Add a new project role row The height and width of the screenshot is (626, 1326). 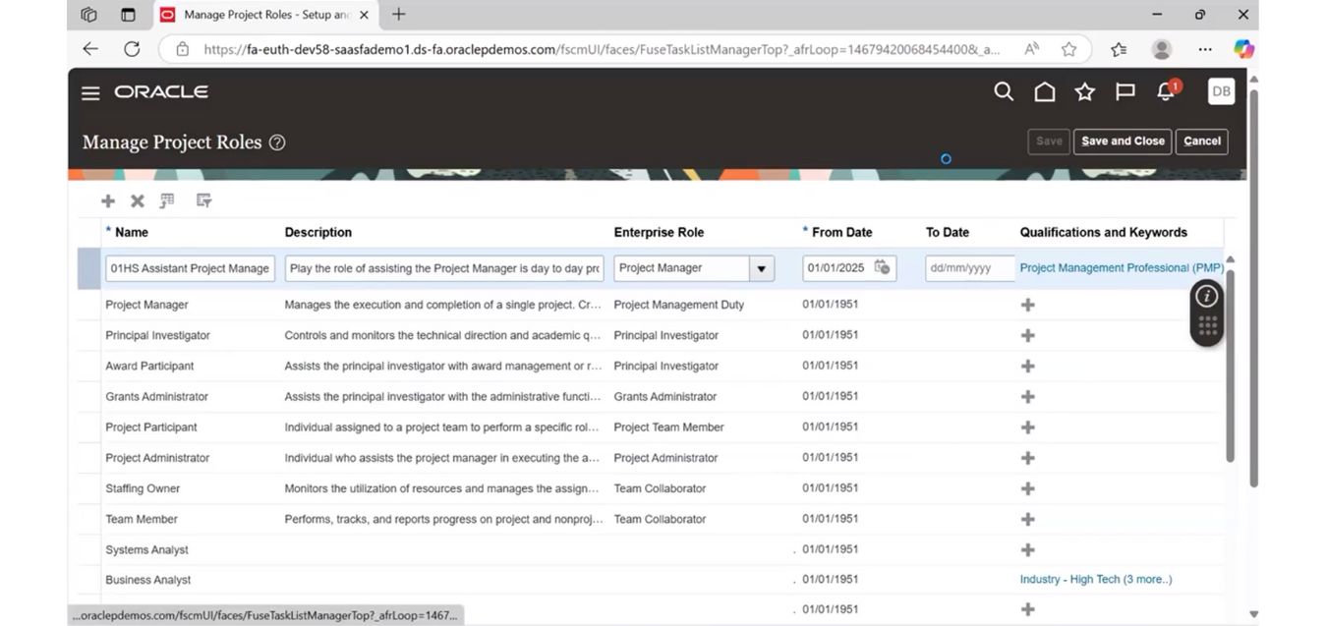(x=108, y=200)
